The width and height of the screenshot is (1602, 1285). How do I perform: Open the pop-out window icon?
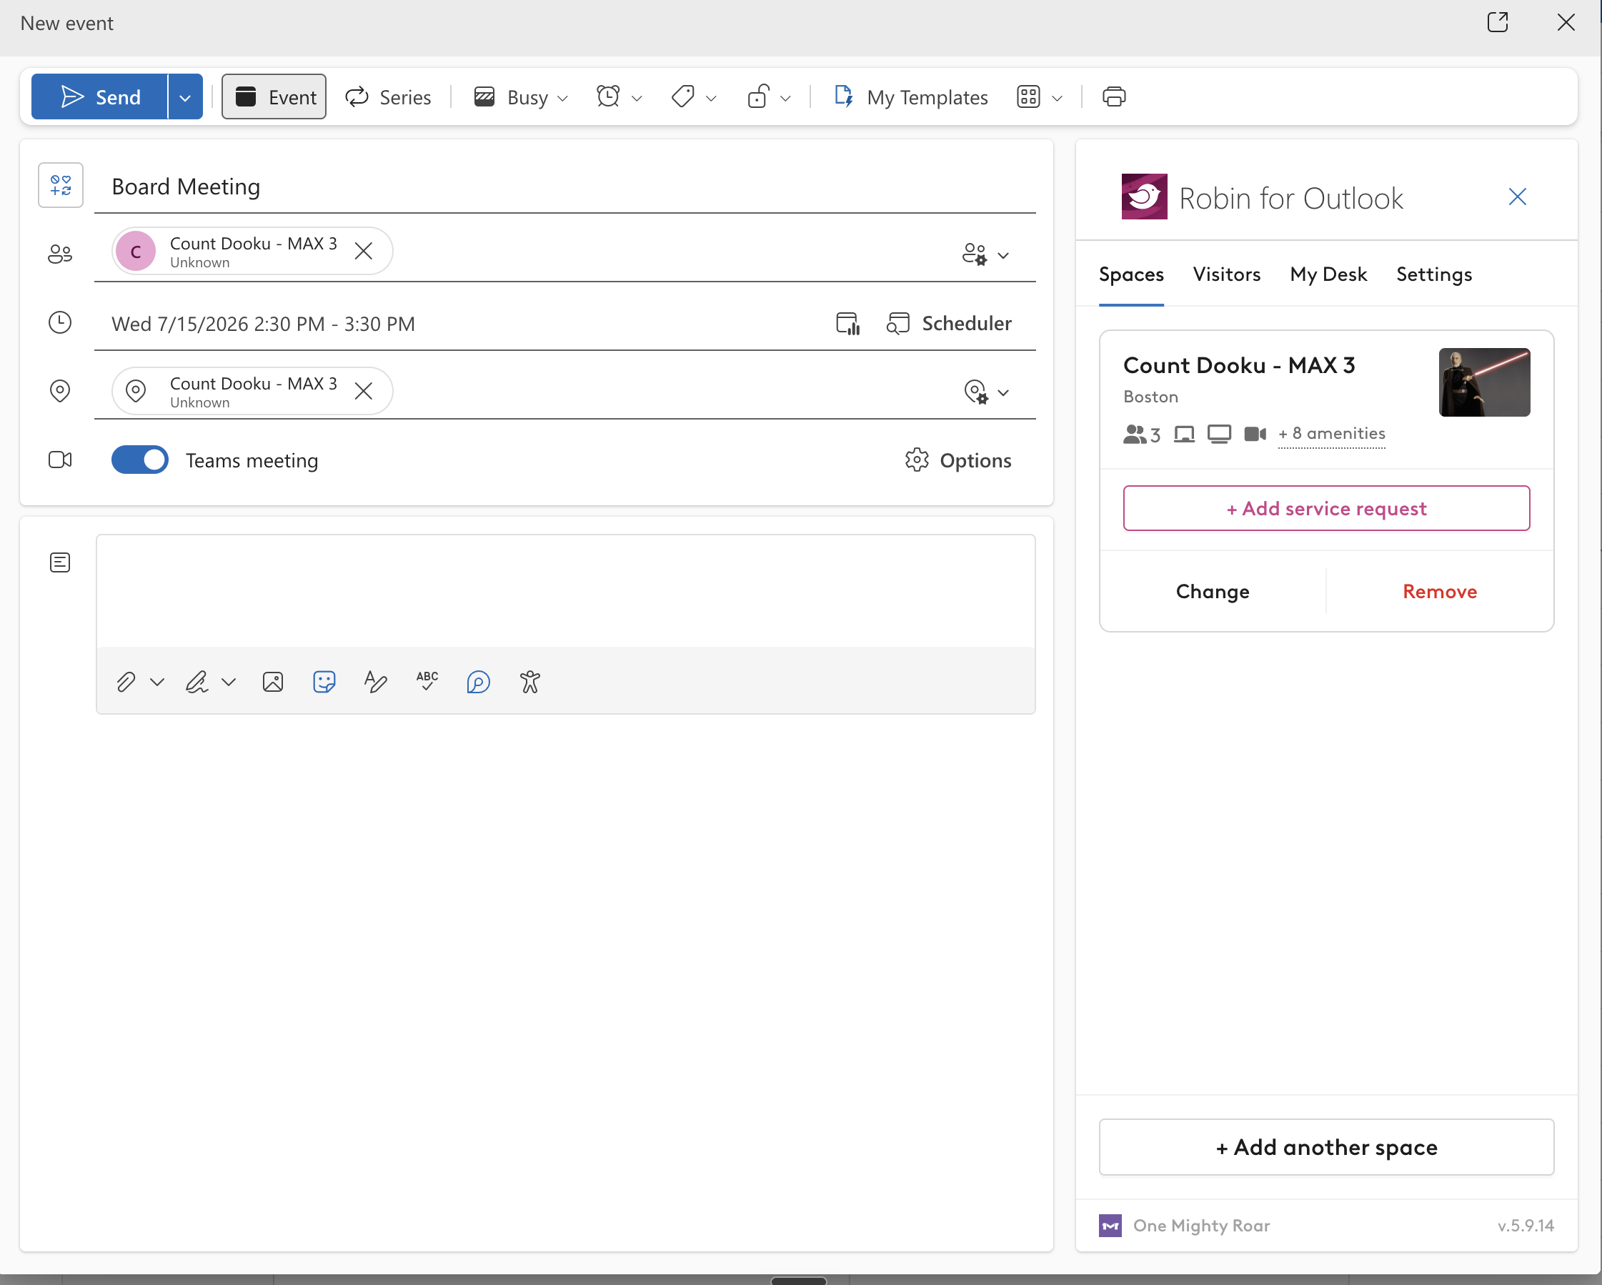(1497, 22)
